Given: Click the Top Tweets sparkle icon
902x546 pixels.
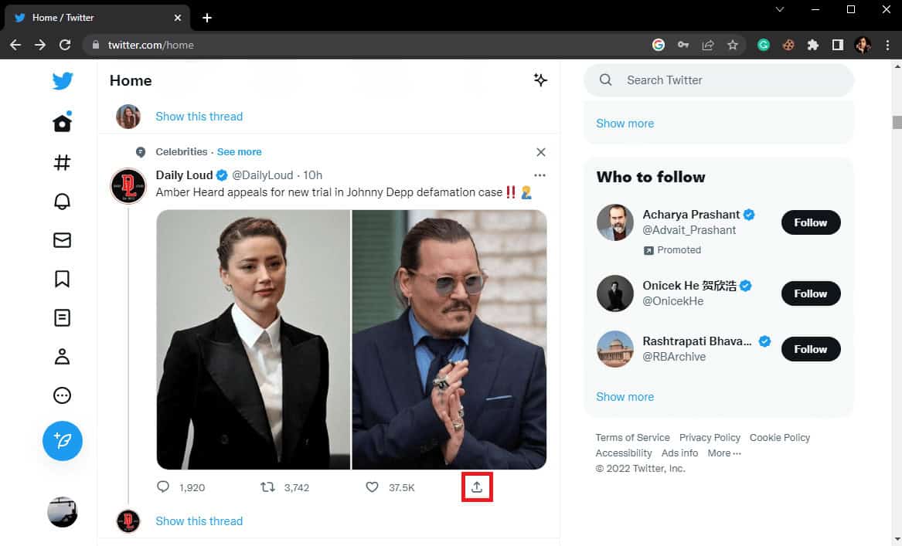Looking at the screenshot, I should point(539,80).
